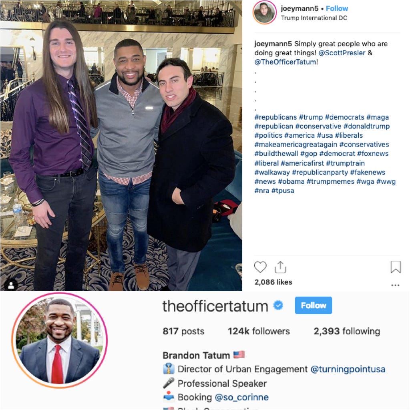Open the @TheOfficerTatum mention in caption

click(285, 62)
